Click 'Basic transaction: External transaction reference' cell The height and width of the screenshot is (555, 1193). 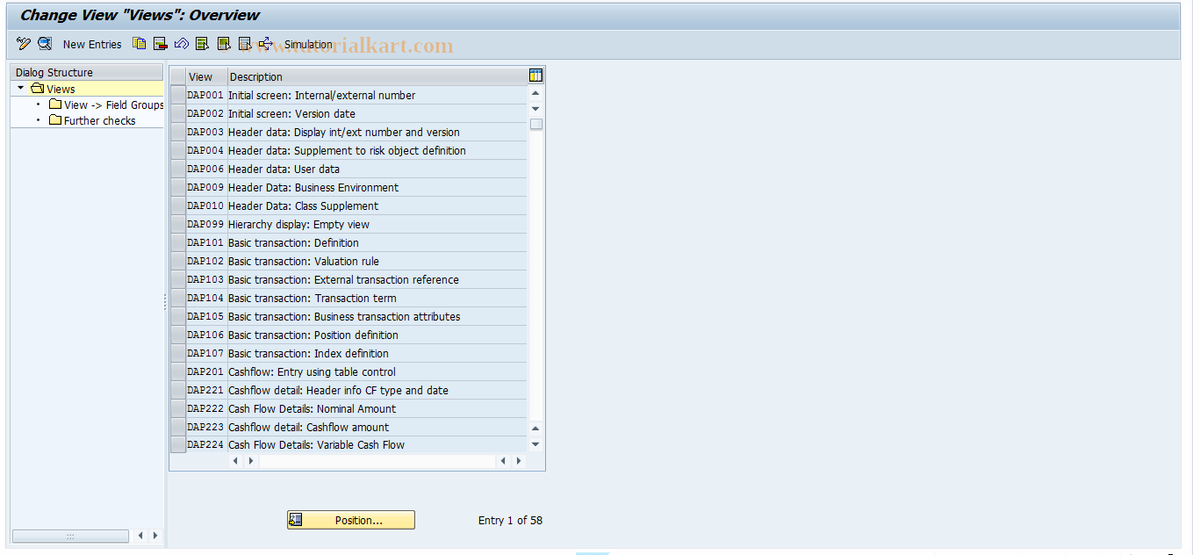point(377,279)
